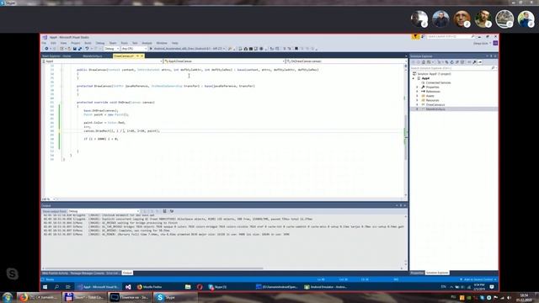This screenshot has width=539, height=303.
Task: Select the DrawCanvas.cs editor tab
Action: click(x=124, y=56)
